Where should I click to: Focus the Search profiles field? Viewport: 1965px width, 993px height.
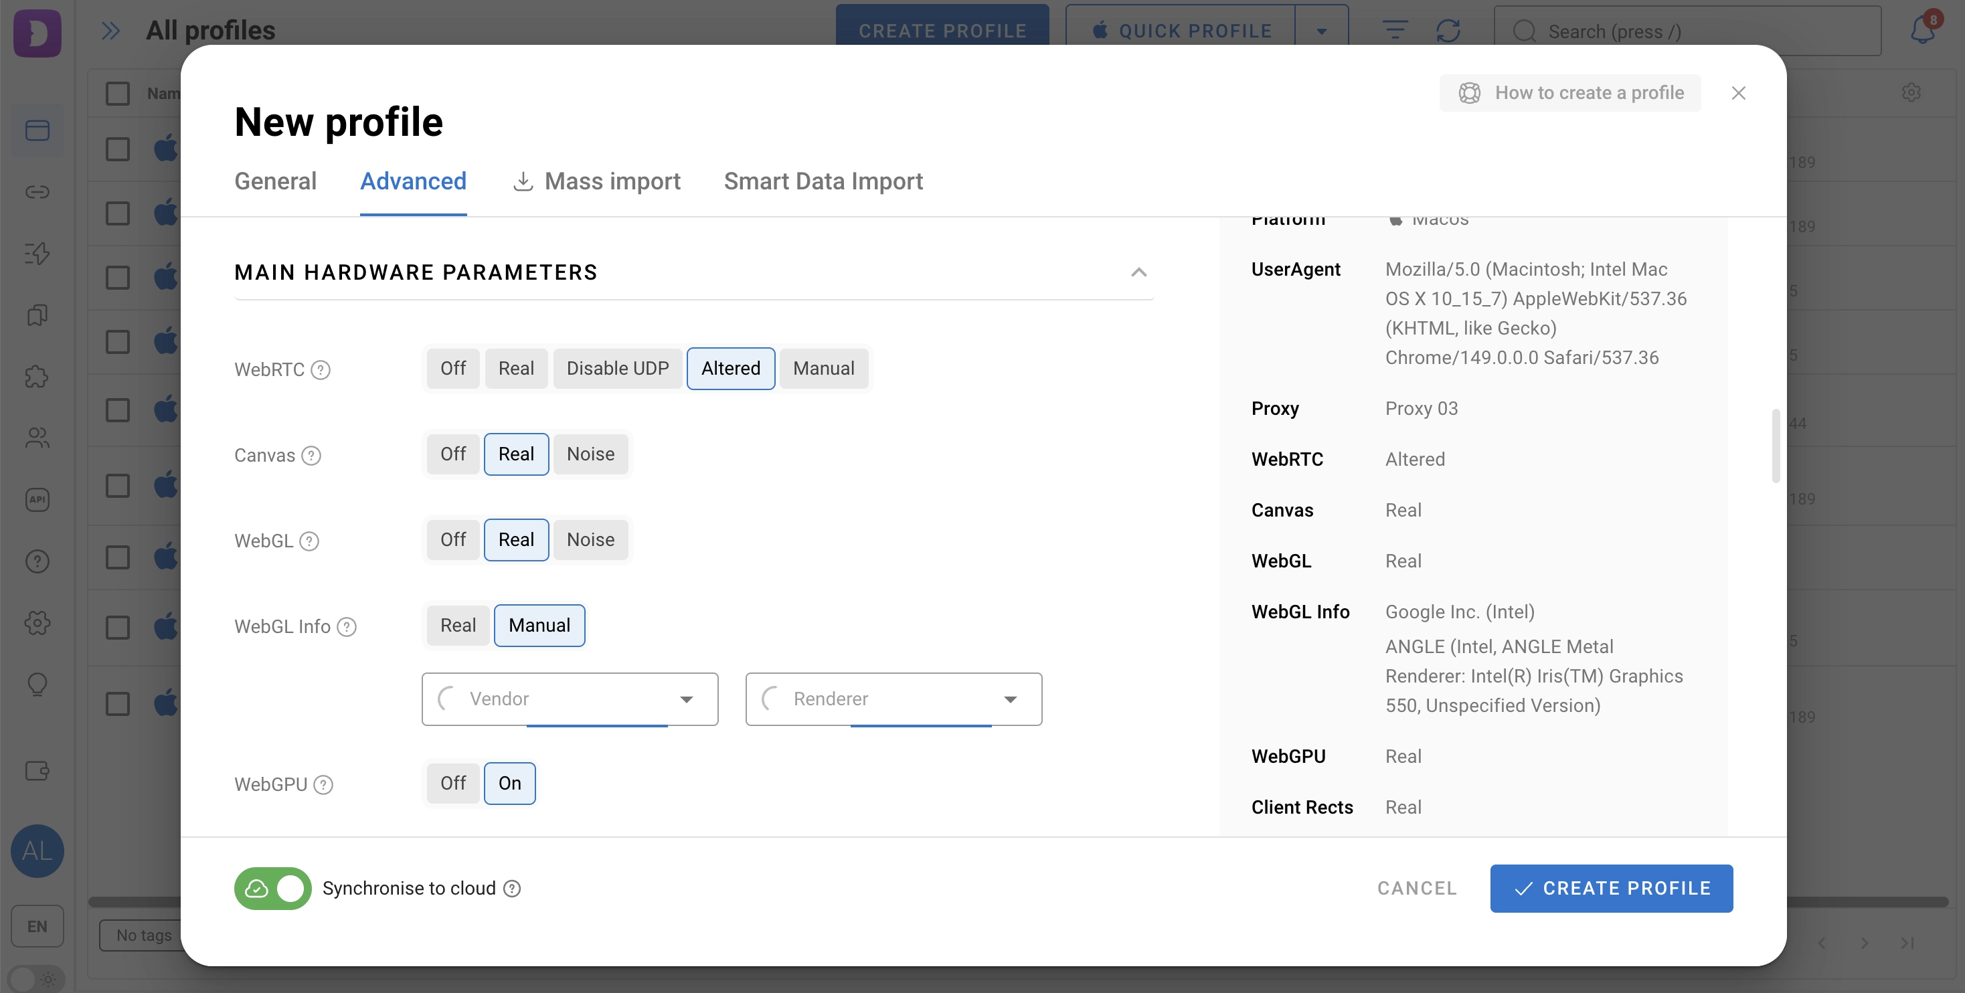click(x=1687, y=31)
